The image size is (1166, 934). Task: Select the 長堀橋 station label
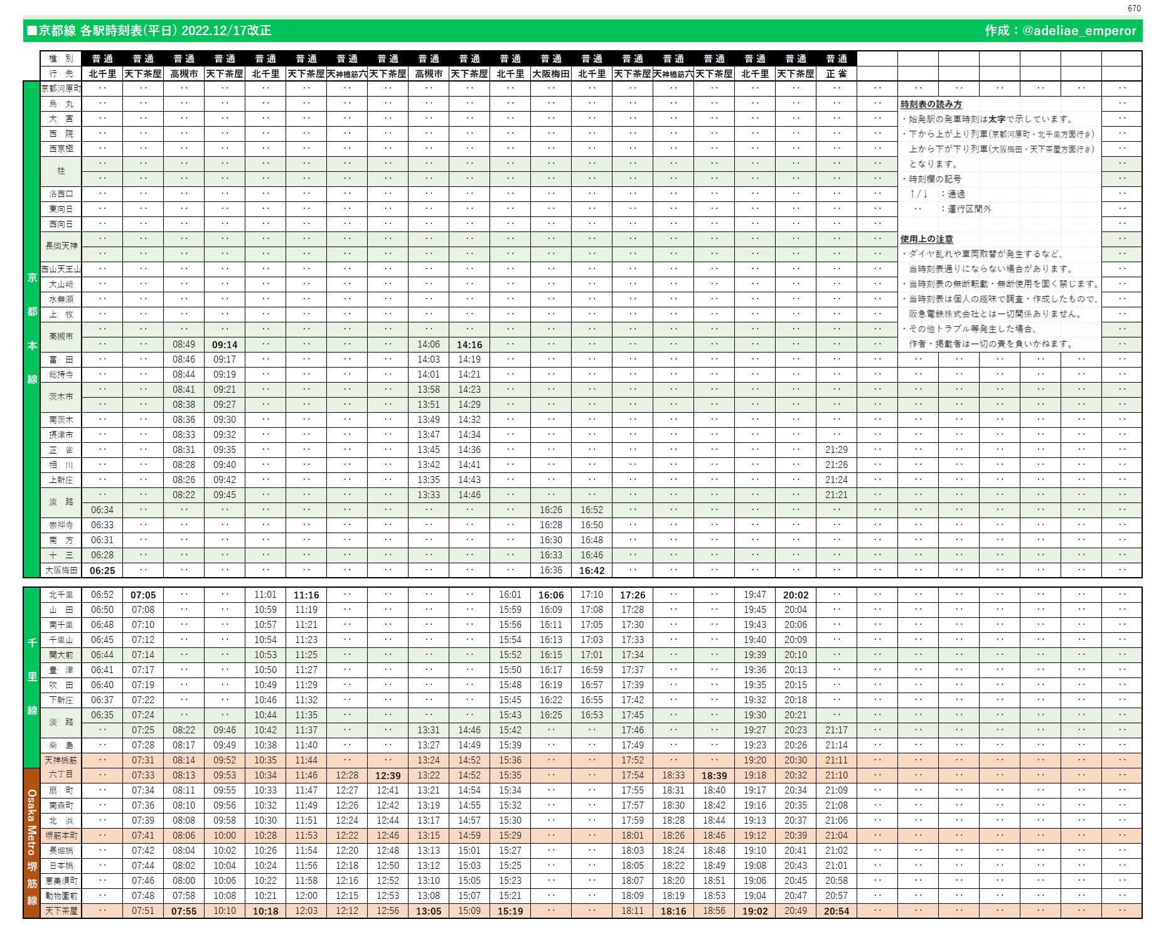[x=61, y=851]
